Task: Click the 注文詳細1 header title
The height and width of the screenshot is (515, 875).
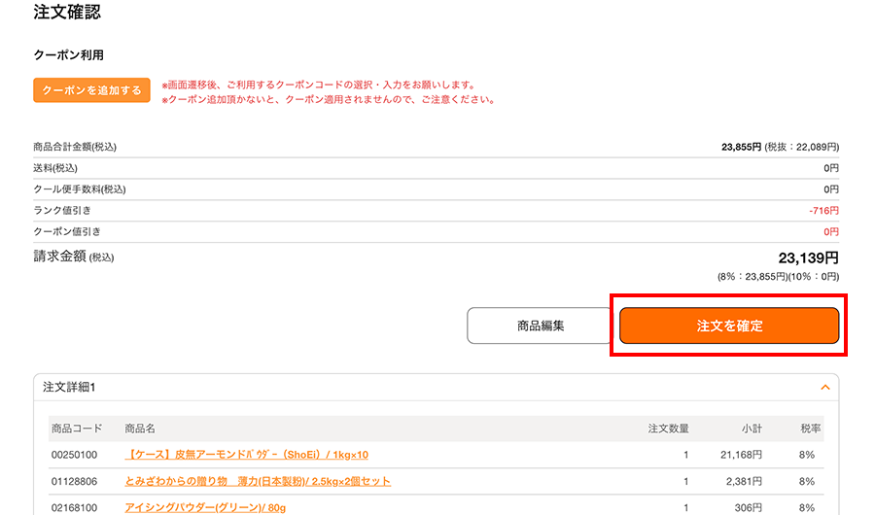Action: [x=69, y=388]
